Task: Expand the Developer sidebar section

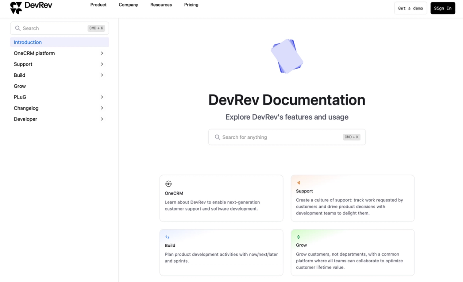Action: coord(102,119)
